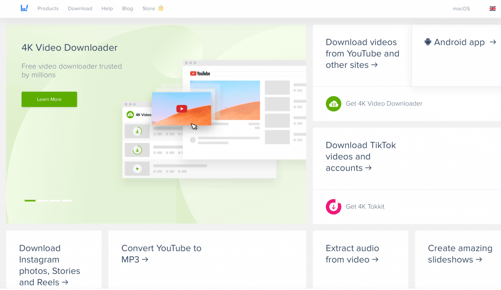Screen dimensions: 501x290
Task: Click the pink 4K Tokkit icon
Action: pos(334,207)
